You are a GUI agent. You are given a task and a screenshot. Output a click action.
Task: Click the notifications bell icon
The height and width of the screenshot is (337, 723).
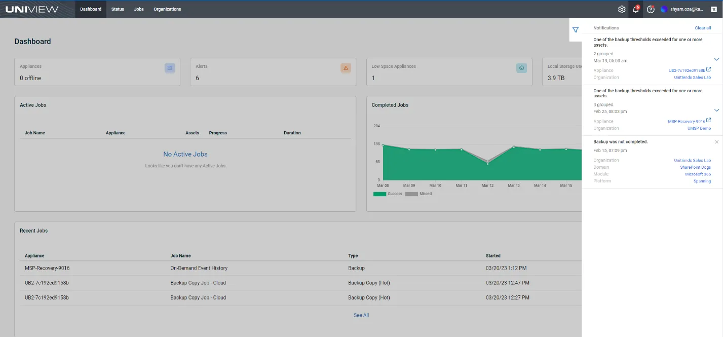635,9
